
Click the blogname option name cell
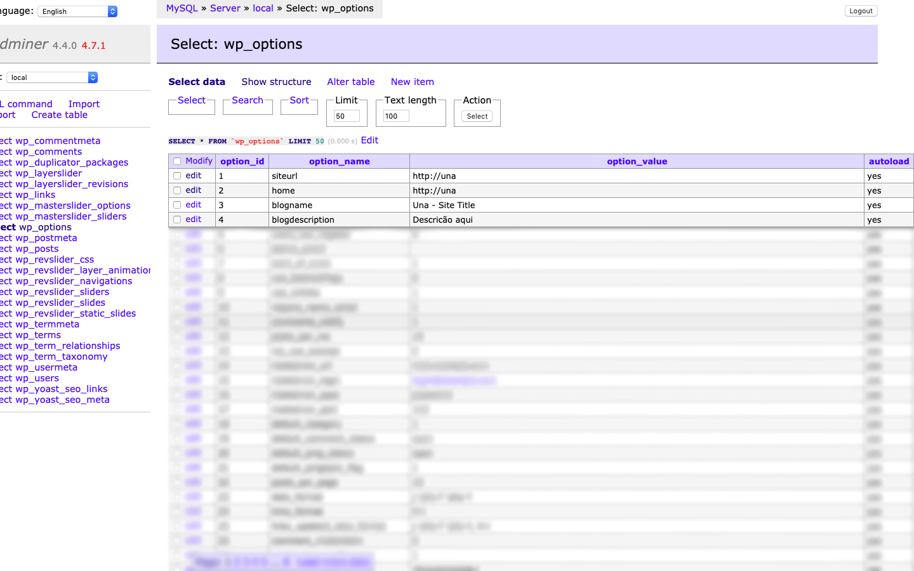[x=340, y=205]
